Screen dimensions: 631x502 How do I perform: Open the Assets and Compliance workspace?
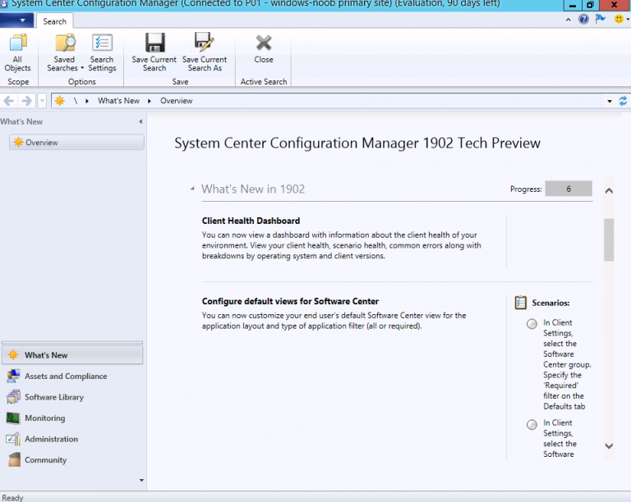point(72,376)
